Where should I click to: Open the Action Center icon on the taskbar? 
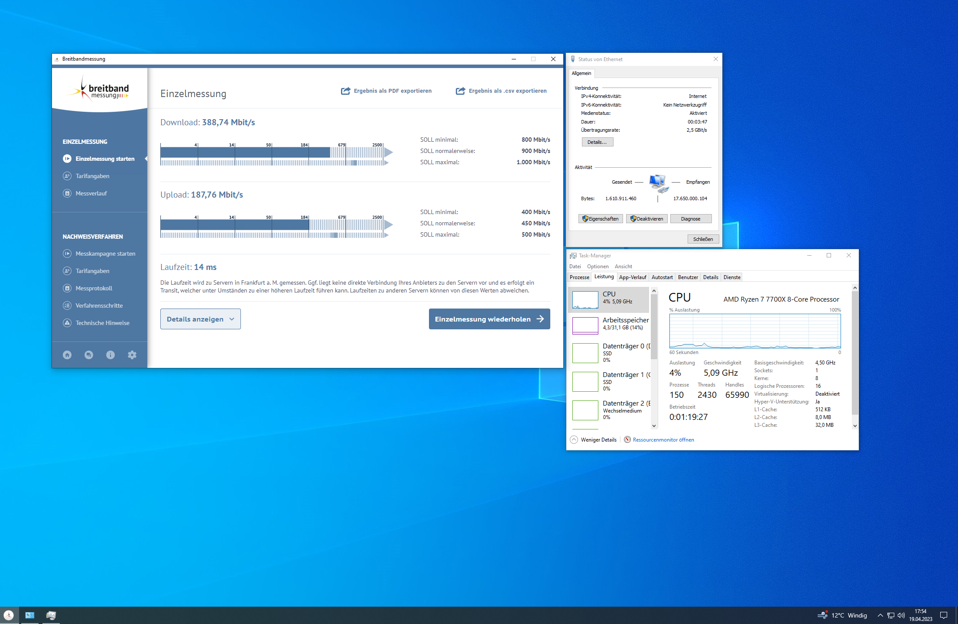pyautogui.click(x=944, y=615)
